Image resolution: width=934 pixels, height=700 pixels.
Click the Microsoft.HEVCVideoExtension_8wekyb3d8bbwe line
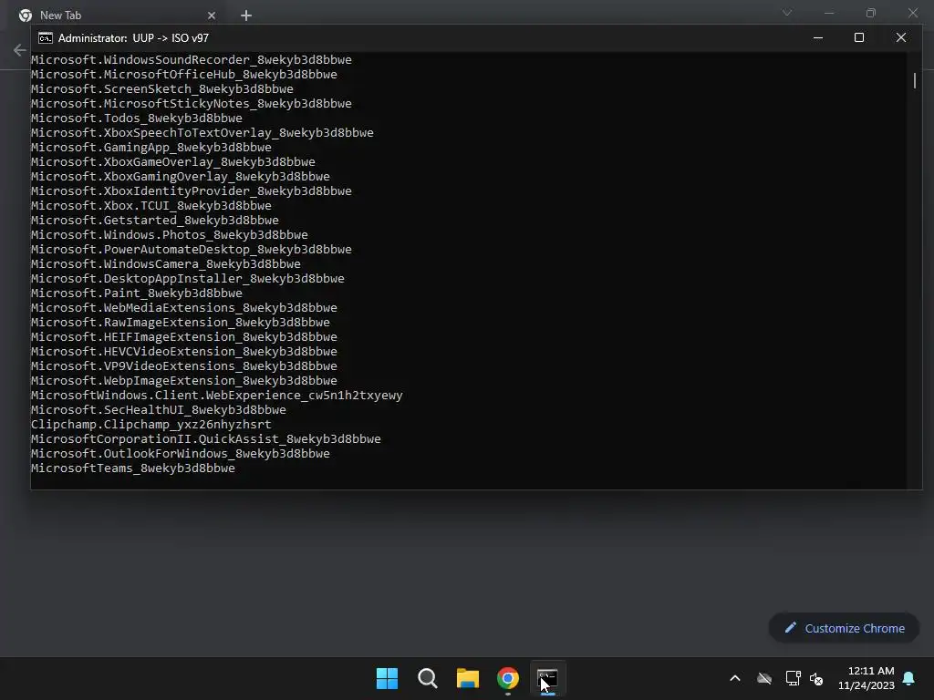(x=184, y=351)
